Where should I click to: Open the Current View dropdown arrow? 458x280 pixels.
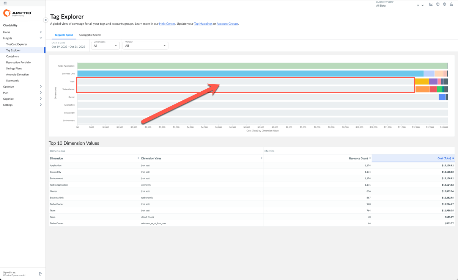pos(423,6)
